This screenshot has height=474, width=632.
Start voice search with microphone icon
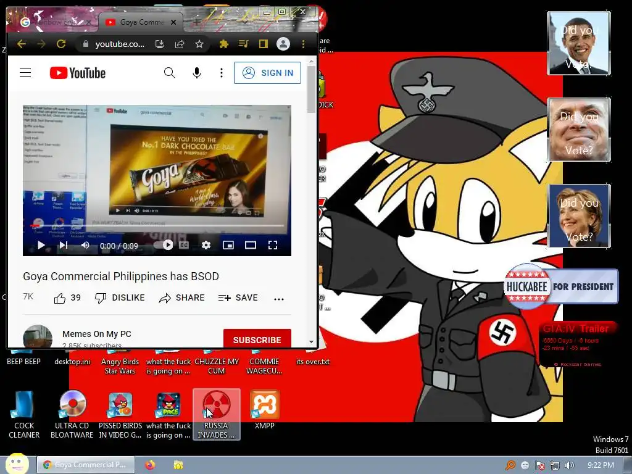(197, 73)
